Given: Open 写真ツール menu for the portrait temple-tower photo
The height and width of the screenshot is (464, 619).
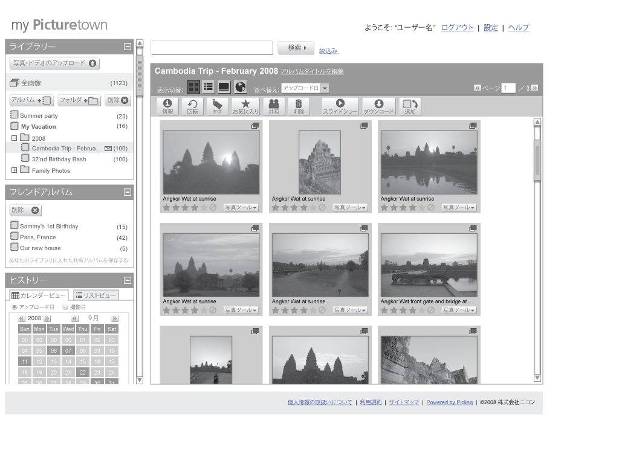Looking at the screenshot, I should click(x=350, y=208).
